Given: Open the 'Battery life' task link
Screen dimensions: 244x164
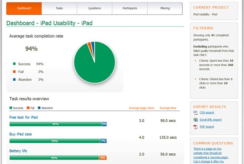Looking at the screenshot, I should pyautogui.click(x=18, y=151).
